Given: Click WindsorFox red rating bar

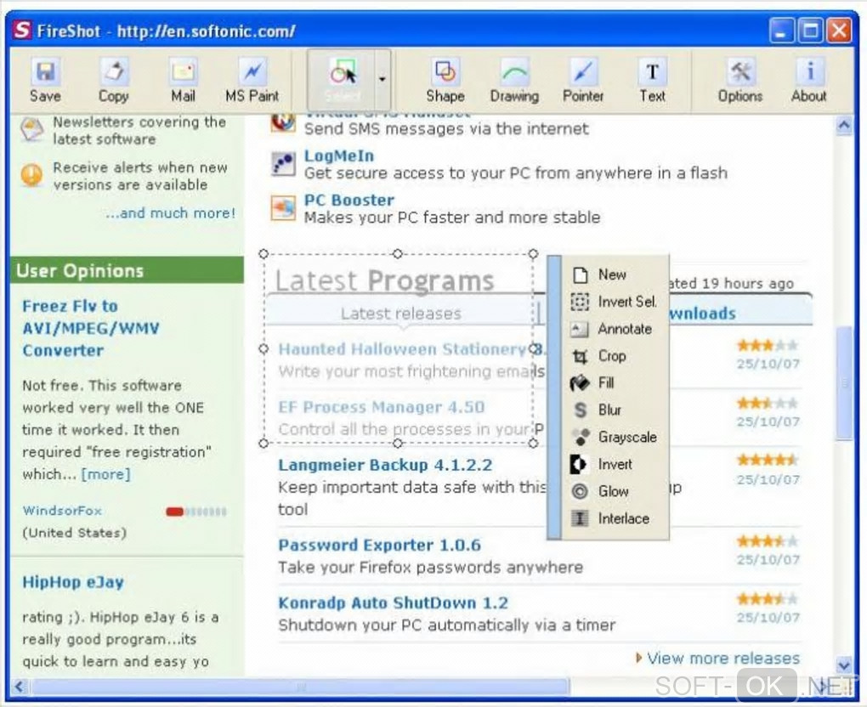Looking at the screenshot, I should [x=175, y=512].
